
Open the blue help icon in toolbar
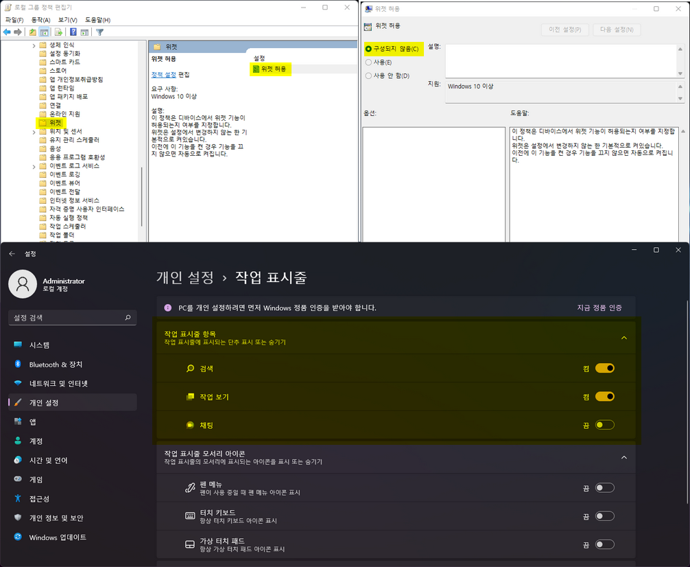(73, 32)
